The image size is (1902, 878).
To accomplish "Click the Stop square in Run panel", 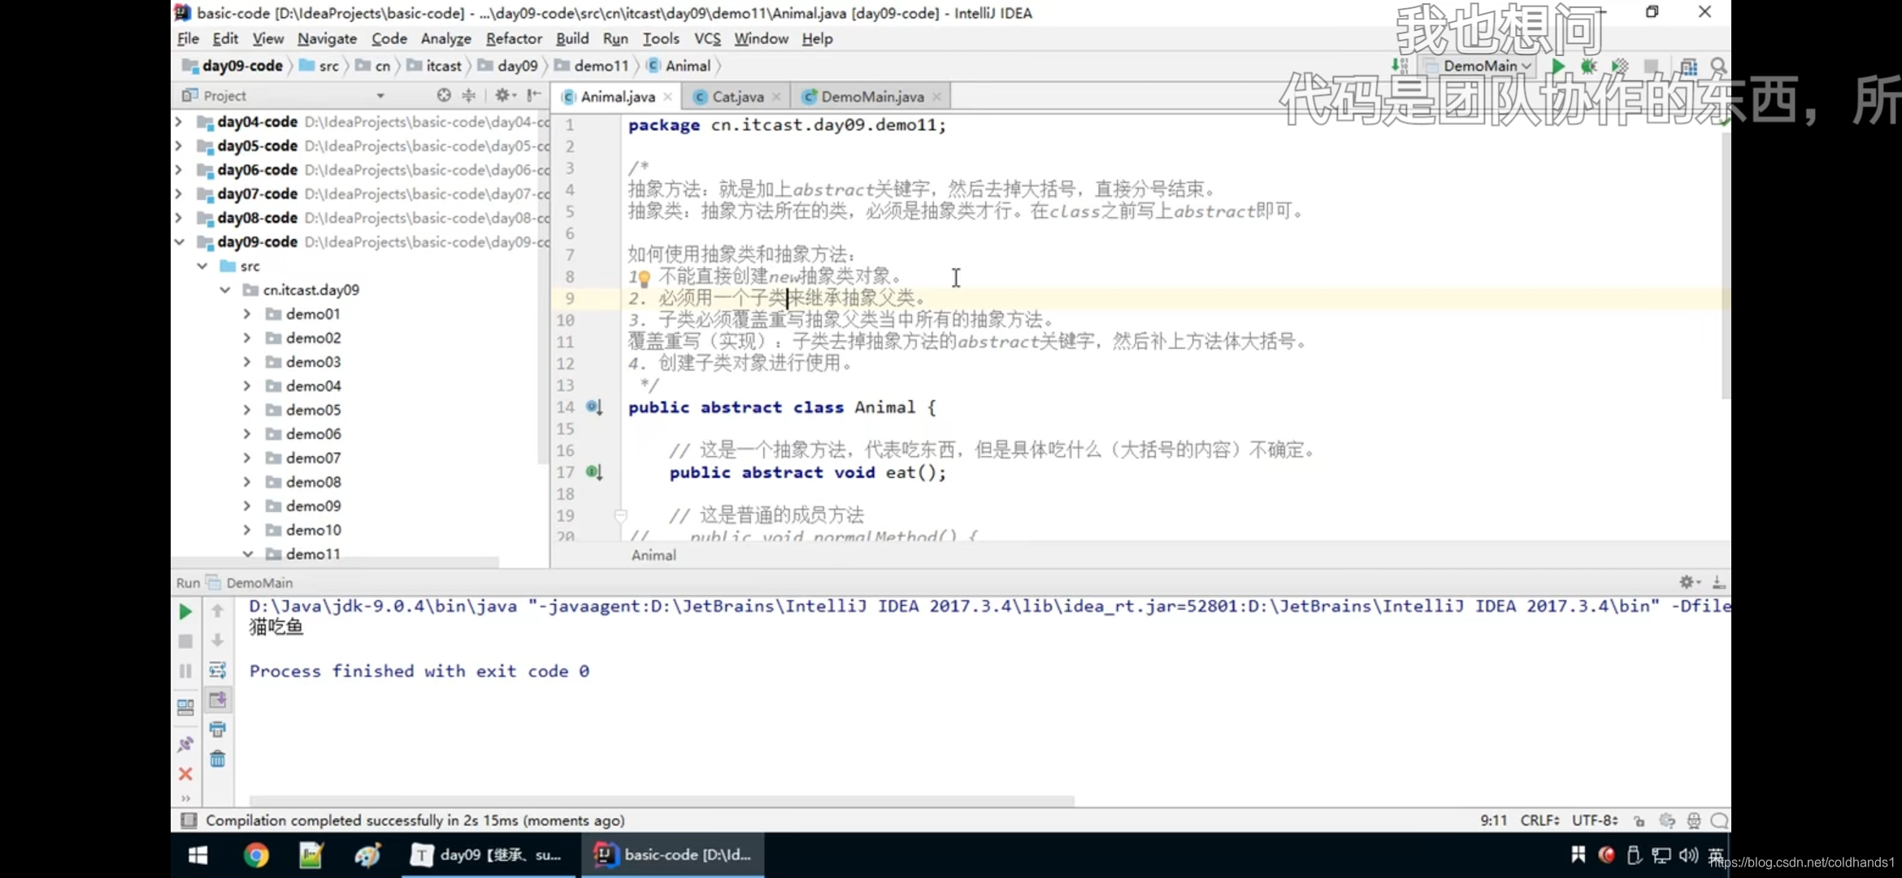I will tap(185, 641).
